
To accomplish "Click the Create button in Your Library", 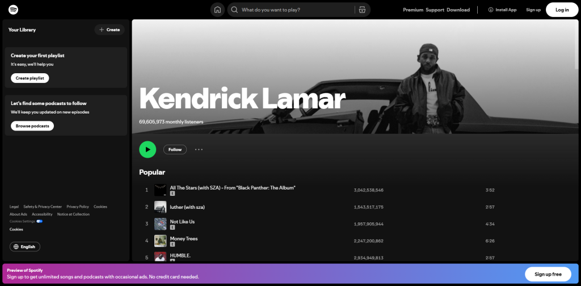I will pyautogui.click(x=110, y=30).
